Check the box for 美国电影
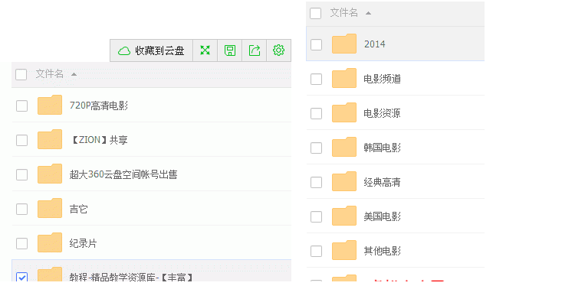The width and height of the screenshot is (562, 299). pyautogui.click(x=316, y=216)
